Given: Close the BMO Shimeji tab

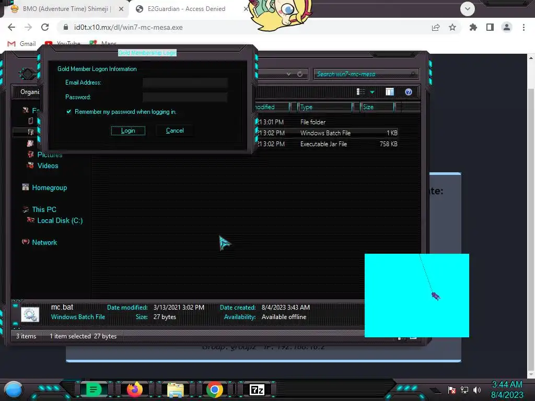Looking at the screenshot, I should (x=121, y=9).
